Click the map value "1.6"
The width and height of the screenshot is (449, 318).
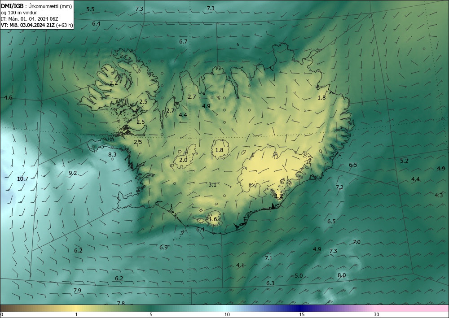pos(213,219)
